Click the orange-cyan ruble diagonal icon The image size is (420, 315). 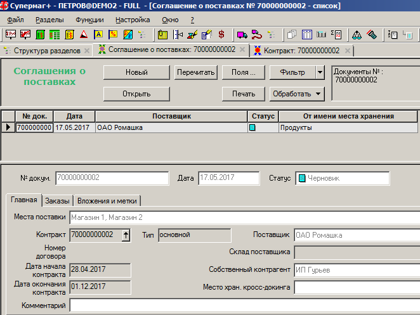(128, 35)
